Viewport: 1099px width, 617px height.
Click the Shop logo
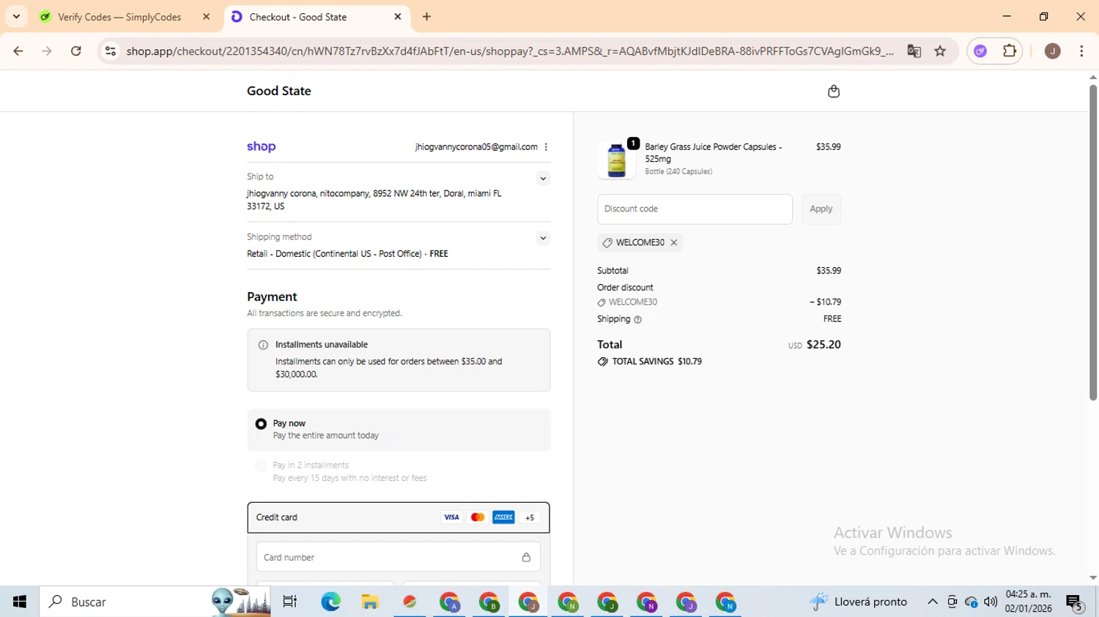[261, 146]
